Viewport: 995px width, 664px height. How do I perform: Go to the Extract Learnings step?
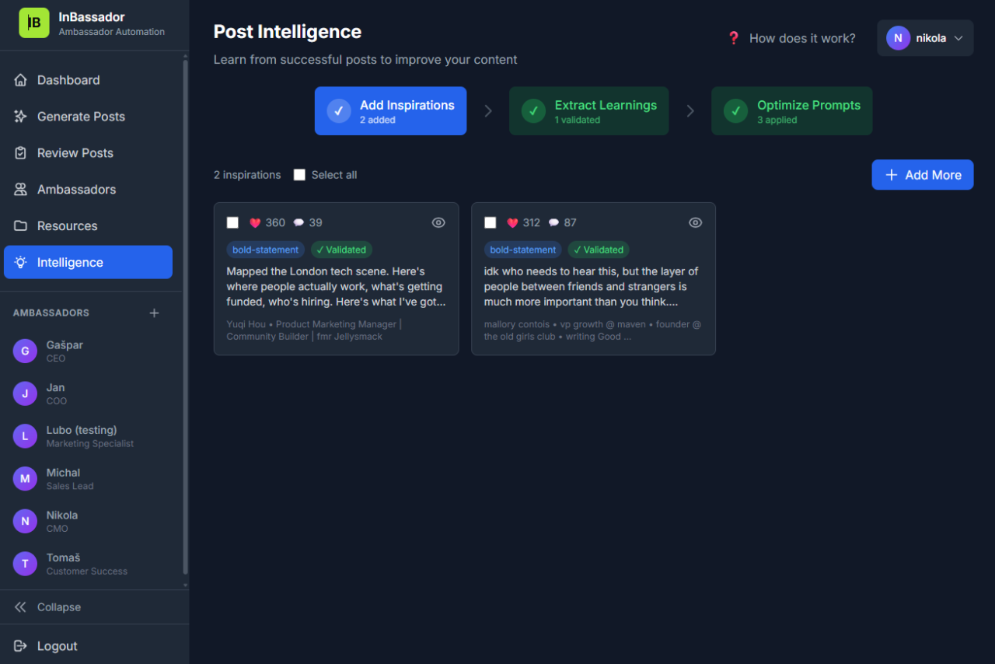(x=588, y=111)
